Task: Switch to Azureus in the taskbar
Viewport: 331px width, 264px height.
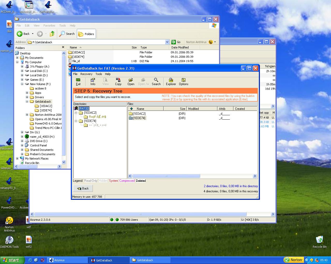Action: point(68,260)
